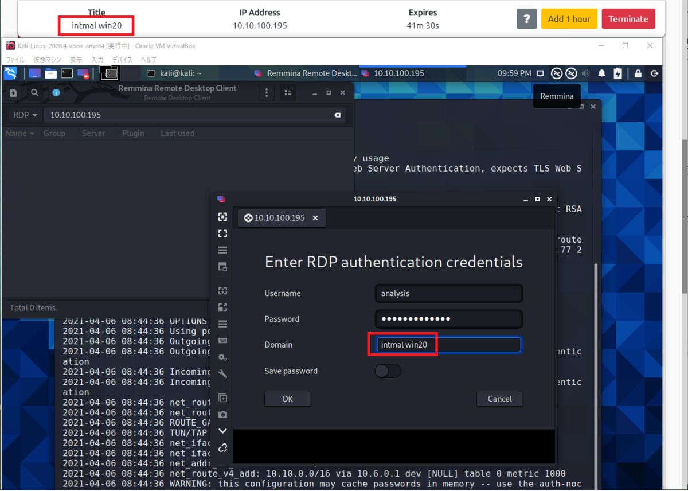Screen dimensions: 688x491
Task: Click the log out icon in Kali panel
Action: [x=654, y=73]
